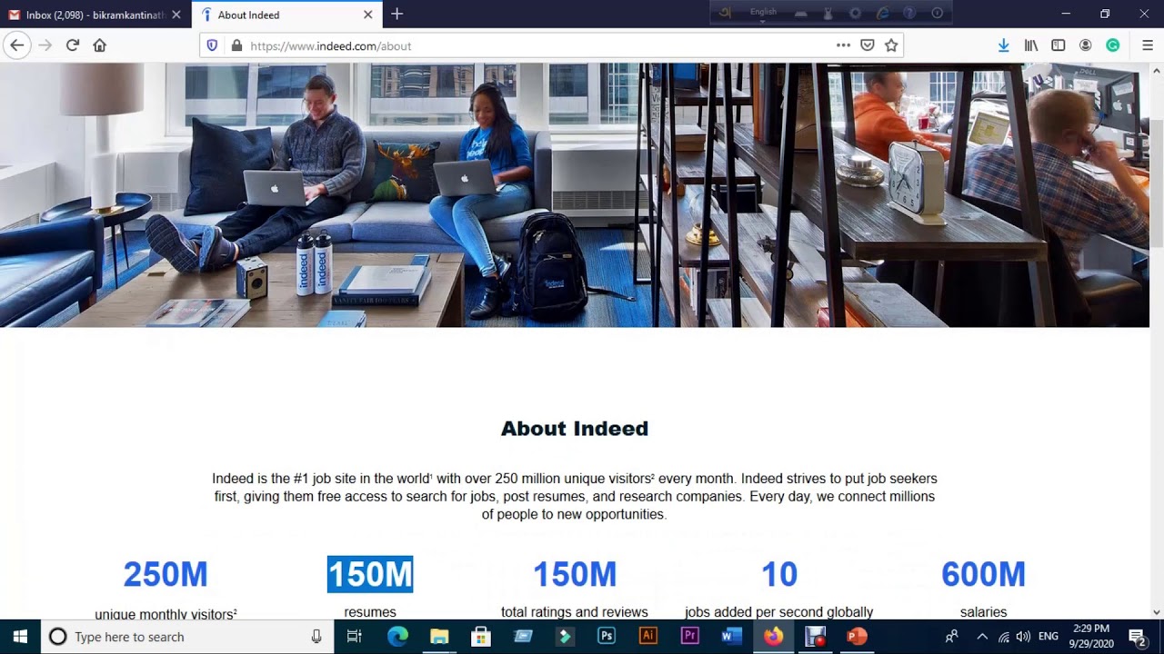Close the About Indeed tab
The height and width of the screenshot is (654, 1164).
click(x=367, y=15)
